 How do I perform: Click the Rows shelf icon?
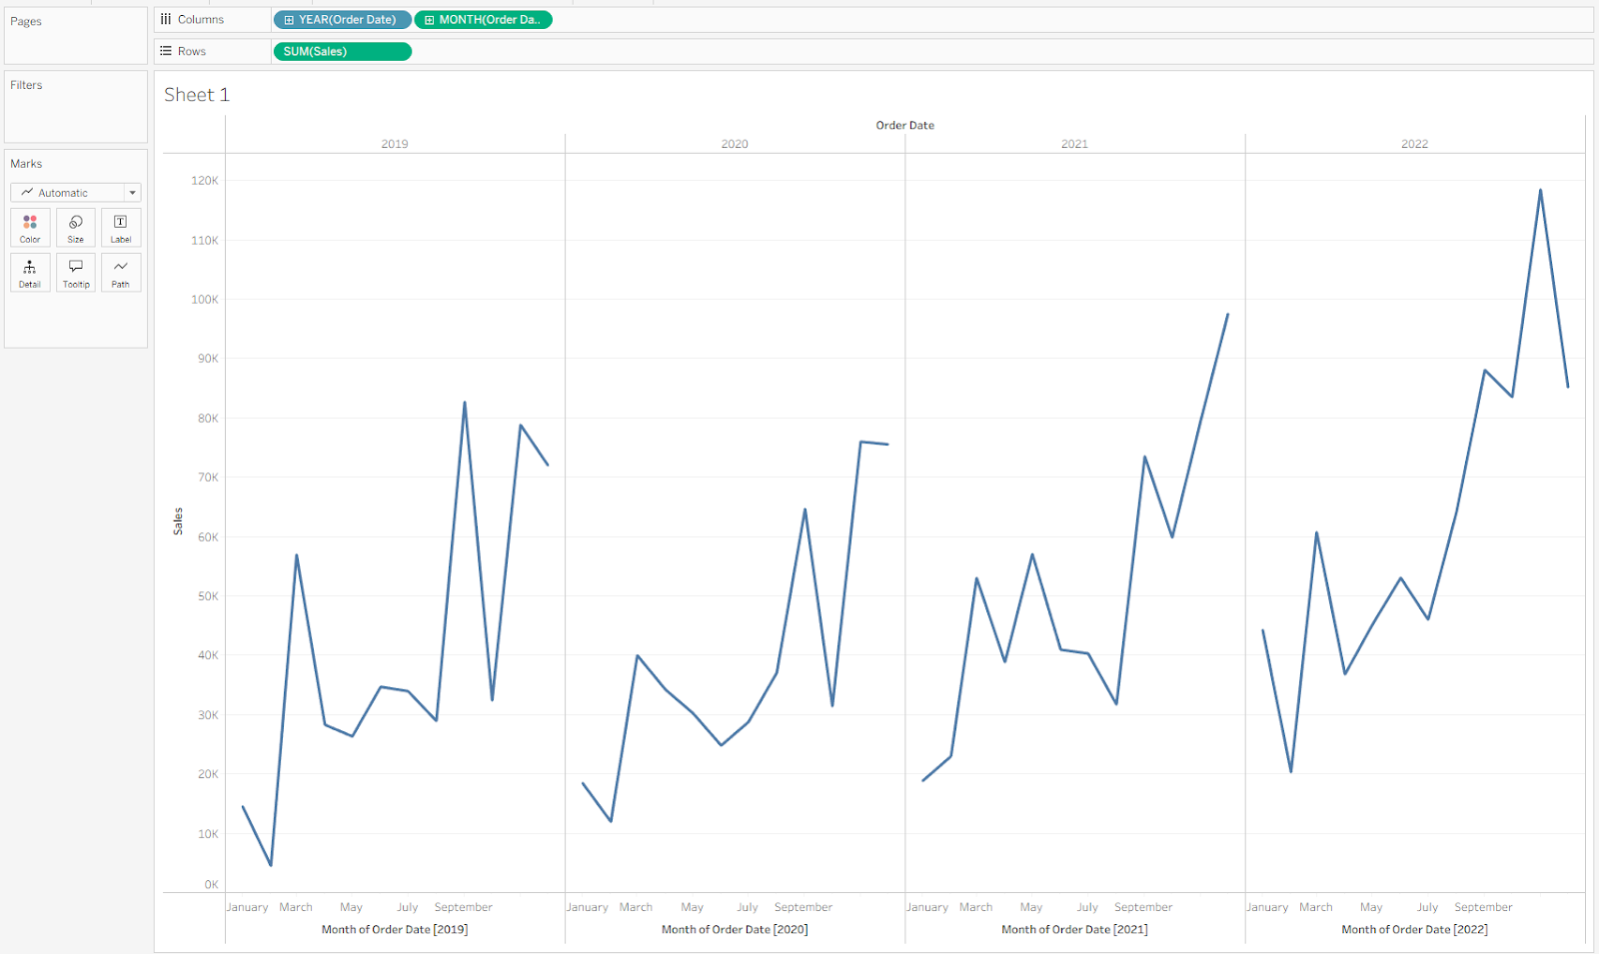[166, 51]
